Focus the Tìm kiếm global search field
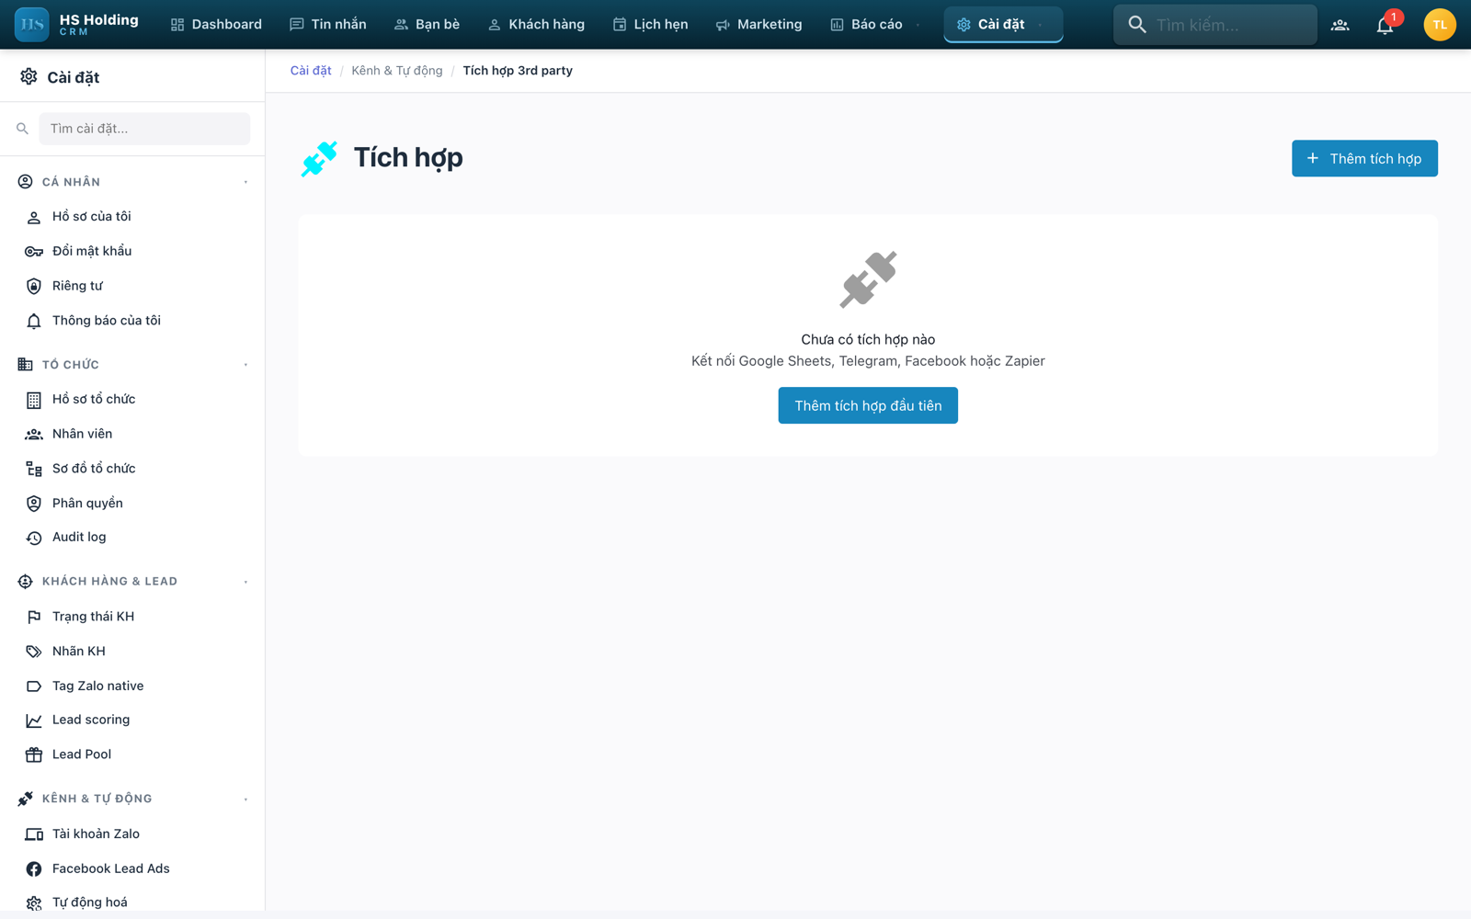 click(1215, 25)
